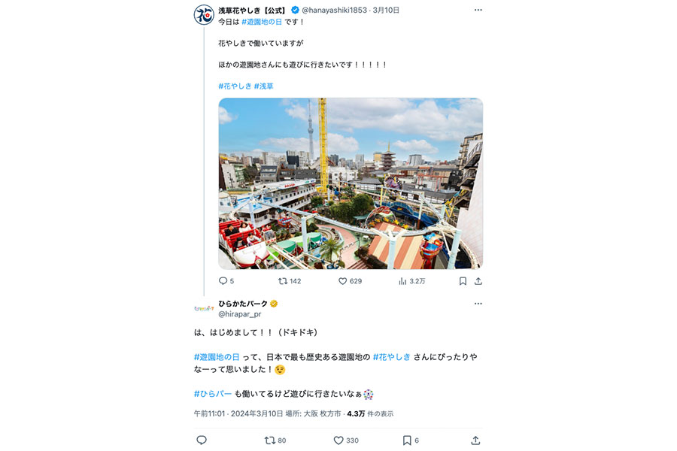Image resolution: width=677 pixels, height=451 pixels.
Task: Click reply icon on the Hanayashiki tweet
Action: 223,281
